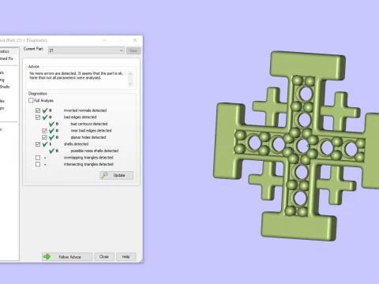Click the Close button

104,256
